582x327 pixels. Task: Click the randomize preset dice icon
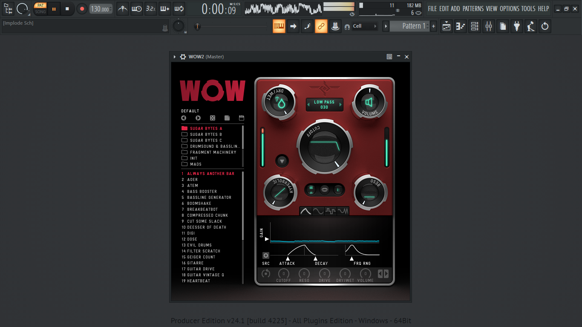pyautogui.click(x=213, y=118)
